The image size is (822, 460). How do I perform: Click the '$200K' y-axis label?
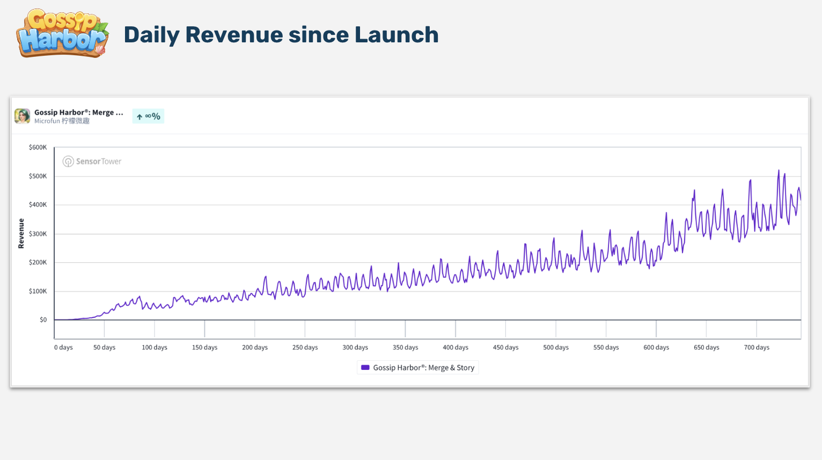pos(38,262)
